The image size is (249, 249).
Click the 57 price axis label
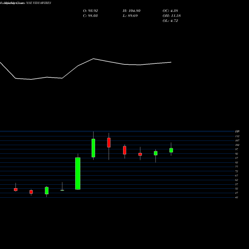237,184
